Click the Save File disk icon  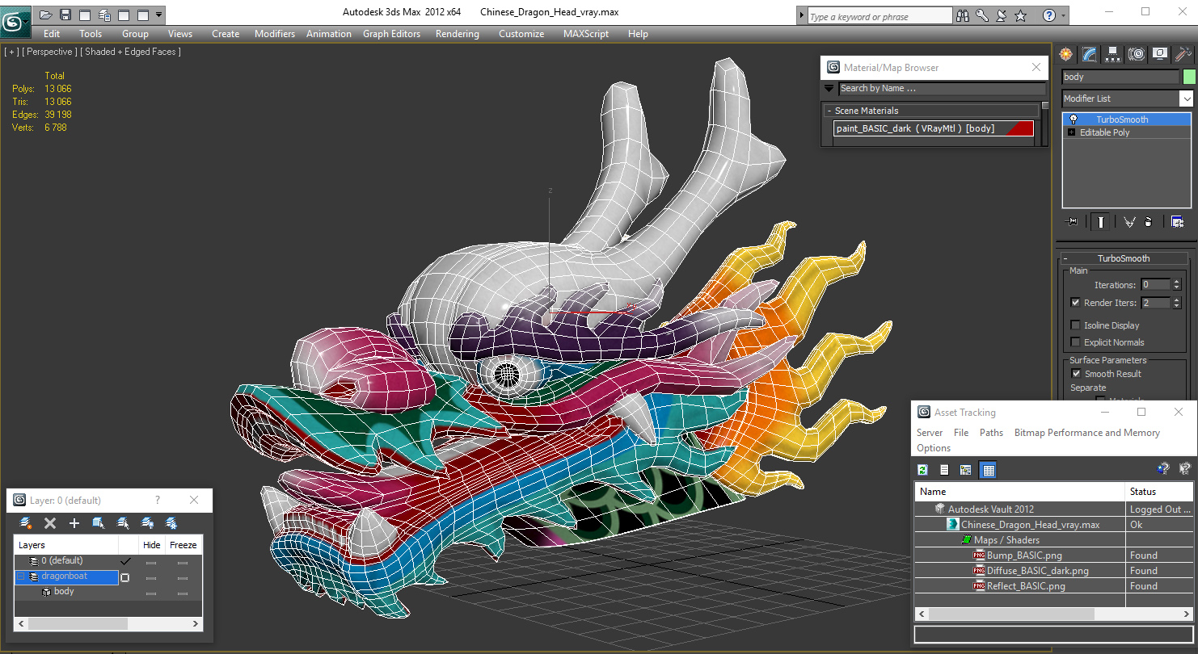[65, 15]
